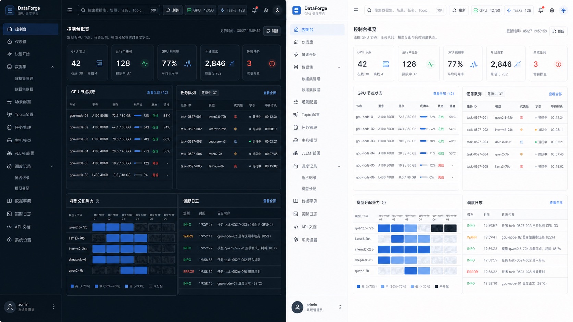Click the red alert icon on dark 失败任务 card

(x=272, y=64)
